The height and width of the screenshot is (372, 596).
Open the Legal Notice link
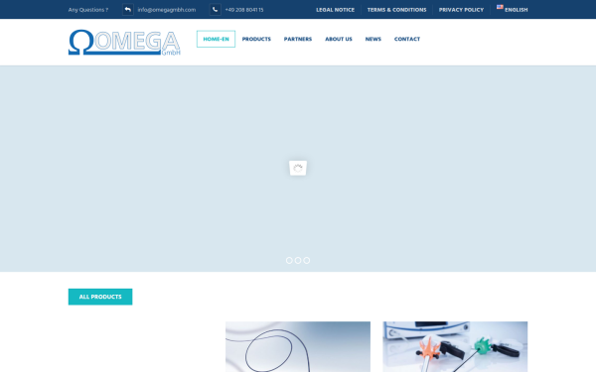[x=336, y=10]
